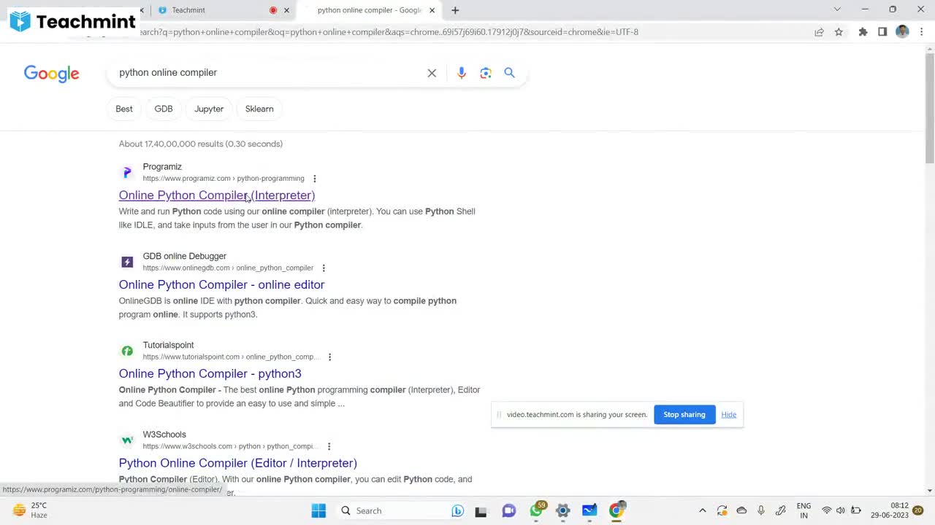Click the tutorialspoint.com URL breadcrumb text
This screenshot has height=525, width=935.
tap(231, 357)
